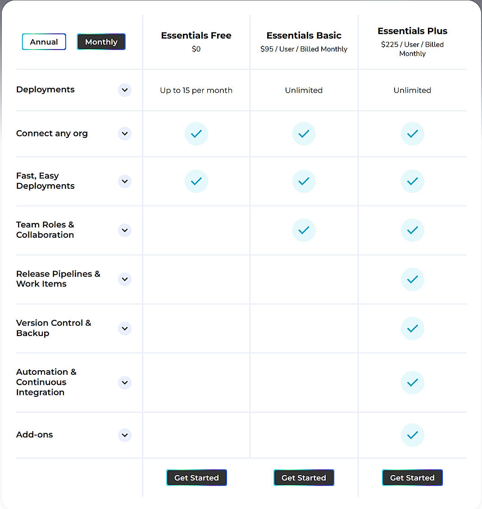Click the Essentials Plus column header
This screenshot has width=482, height=509.
click(412, 31)
